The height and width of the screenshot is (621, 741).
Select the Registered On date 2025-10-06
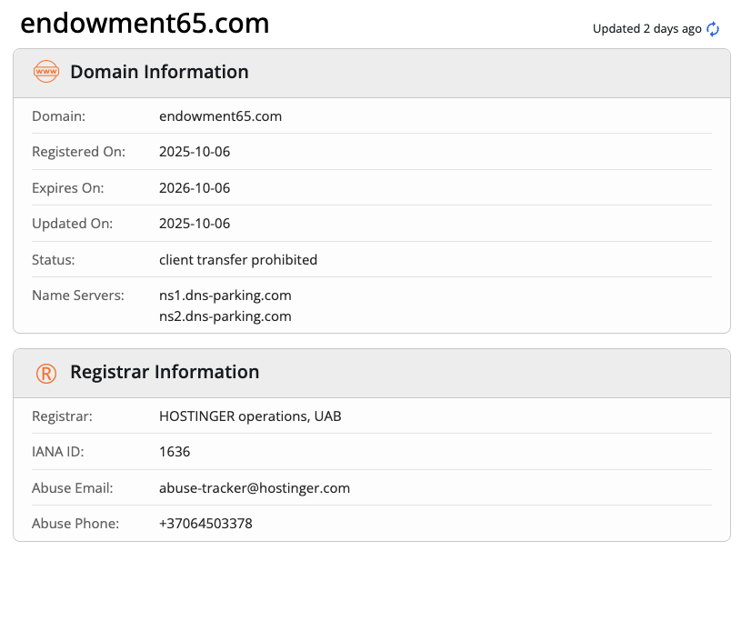[194, 151]
